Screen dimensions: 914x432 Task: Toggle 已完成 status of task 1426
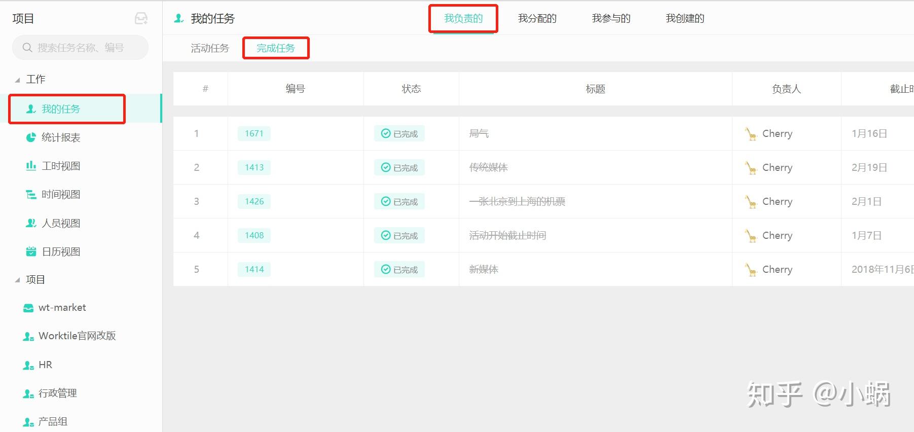coord(399,201)
